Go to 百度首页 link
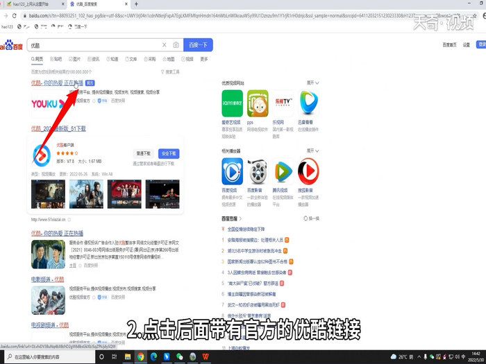This screenshot has height=364, width=486. [449, 45]
